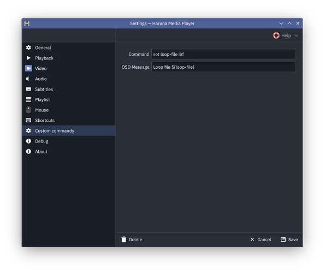The height and width of the screenshot is (273, 325).
Task: Select the Custom commands entry
Action: [69, 130]
